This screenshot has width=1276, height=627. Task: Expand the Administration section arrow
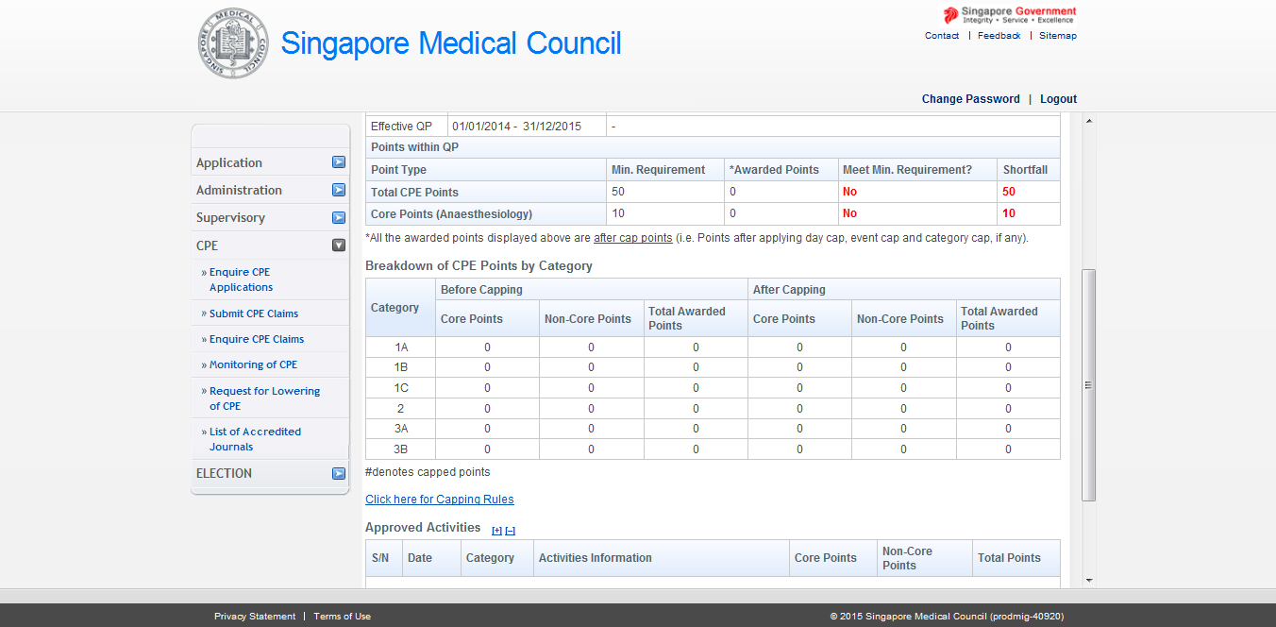click(339, 190)
